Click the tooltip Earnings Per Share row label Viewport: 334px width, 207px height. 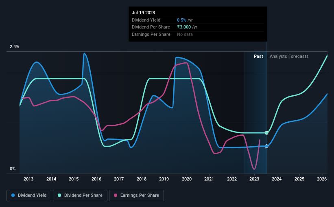tap(151, 34)
